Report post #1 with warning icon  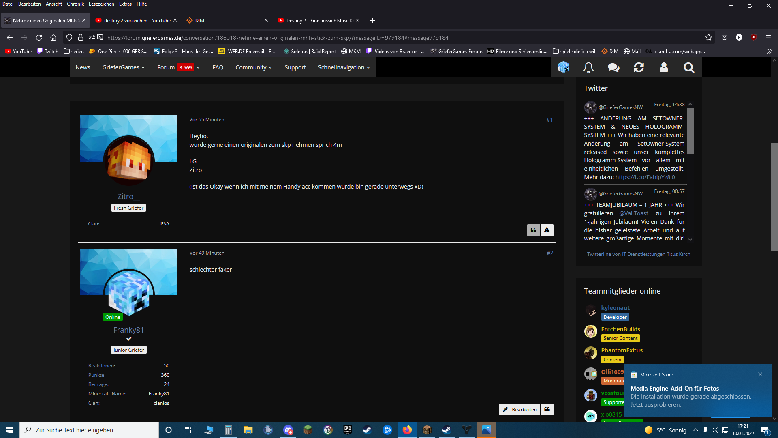click(x=547, y=230)
